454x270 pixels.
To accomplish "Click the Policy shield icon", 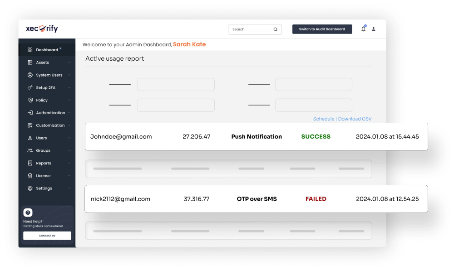I will tap(30, 100).
